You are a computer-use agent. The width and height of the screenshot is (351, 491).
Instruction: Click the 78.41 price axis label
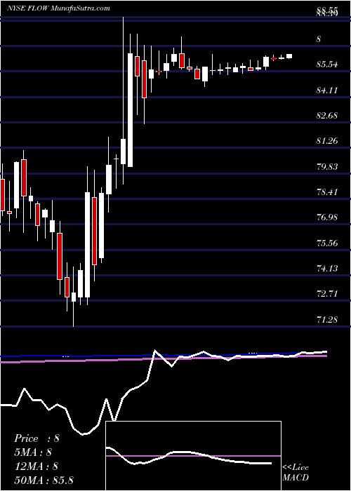[x=328, y=191]
